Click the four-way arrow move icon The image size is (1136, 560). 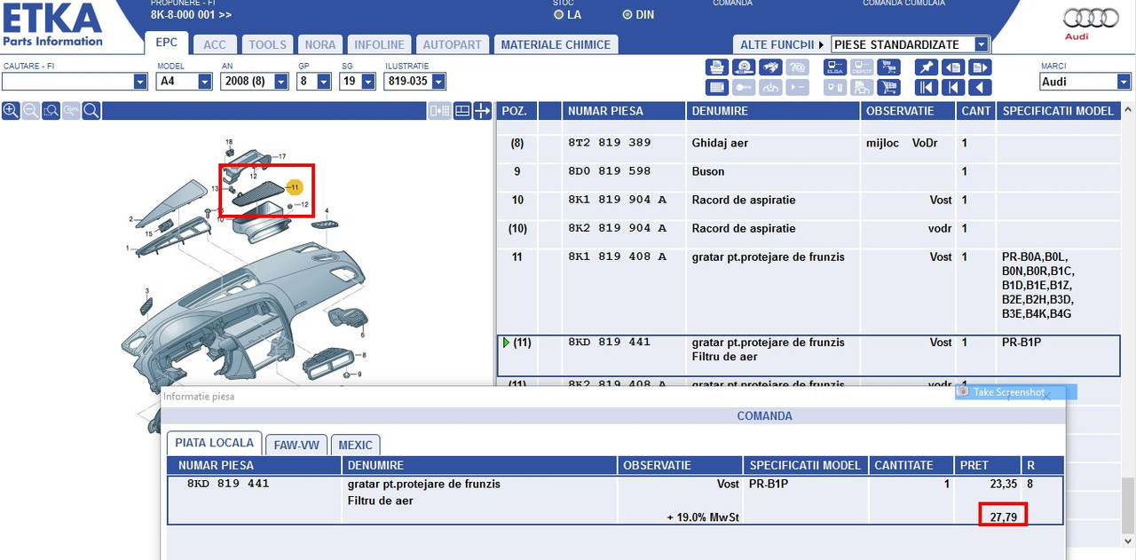click(482, 111)
